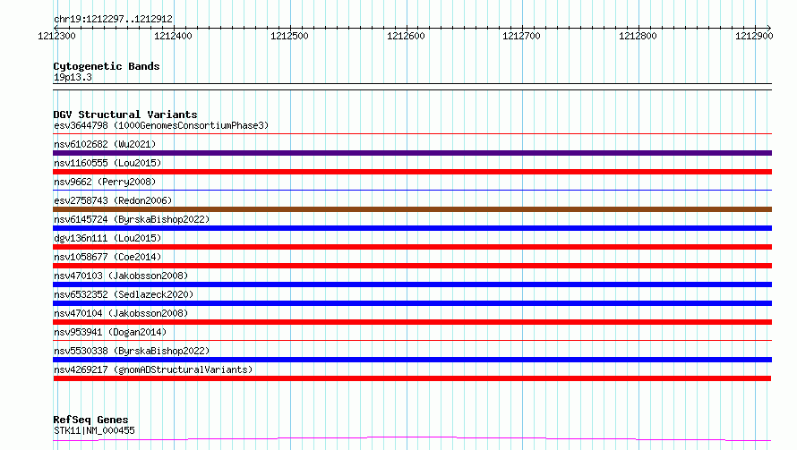Image resolution: width=797 pixels, height=450 pixels.
Task: Click the red dgv136n111 variant bar
Action: pos(412,247)
